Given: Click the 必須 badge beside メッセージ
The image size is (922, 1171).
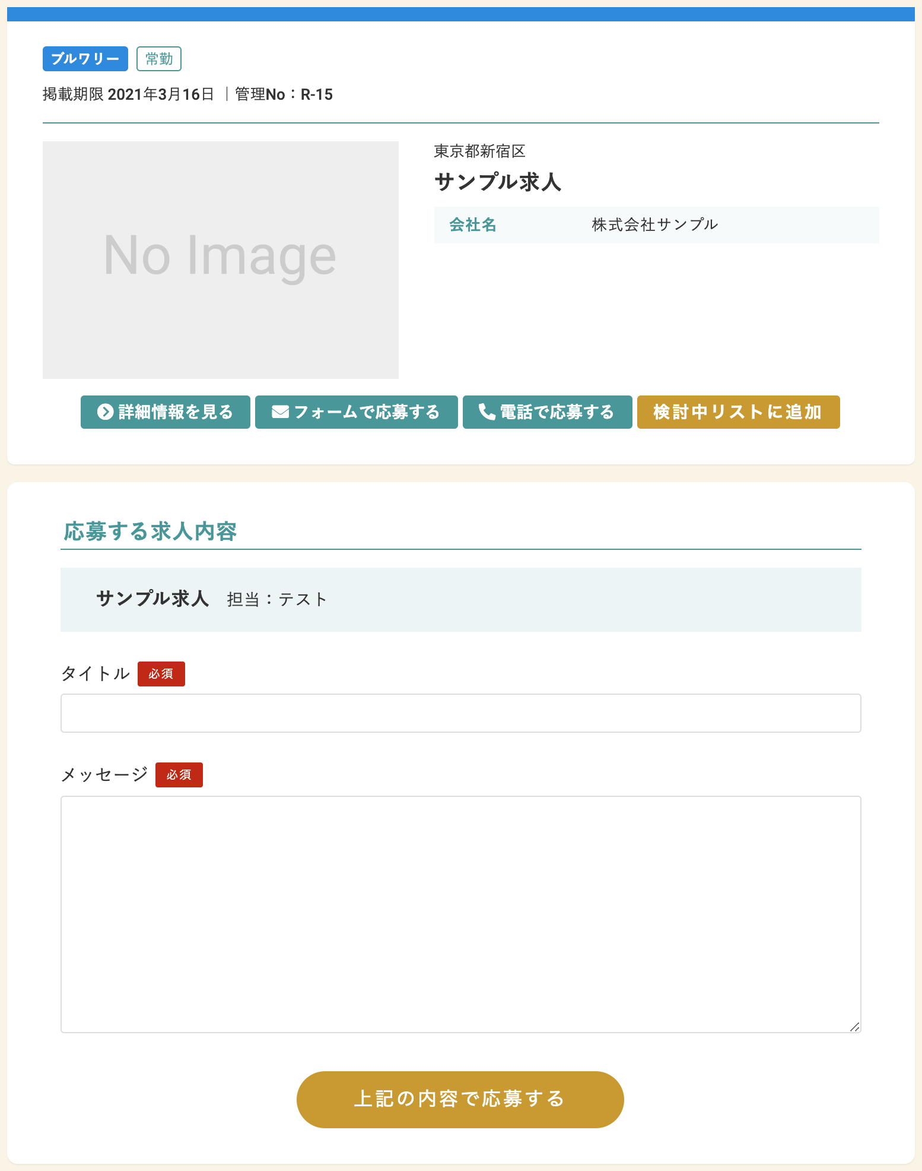Looking at the screenshot, I should click(x=179, y=775).
